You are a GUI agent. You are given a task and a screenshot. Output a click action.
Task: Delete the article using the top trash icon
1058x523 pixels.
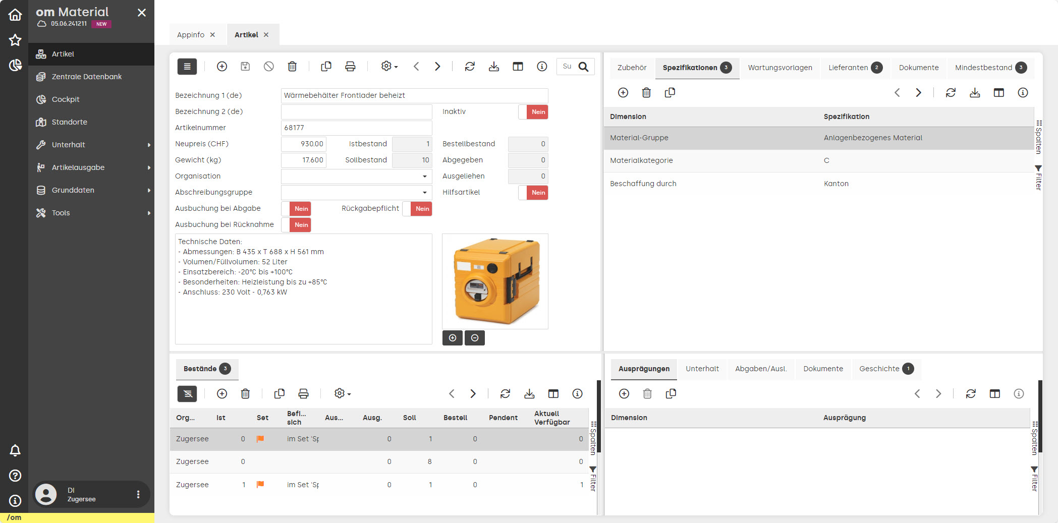292,67
